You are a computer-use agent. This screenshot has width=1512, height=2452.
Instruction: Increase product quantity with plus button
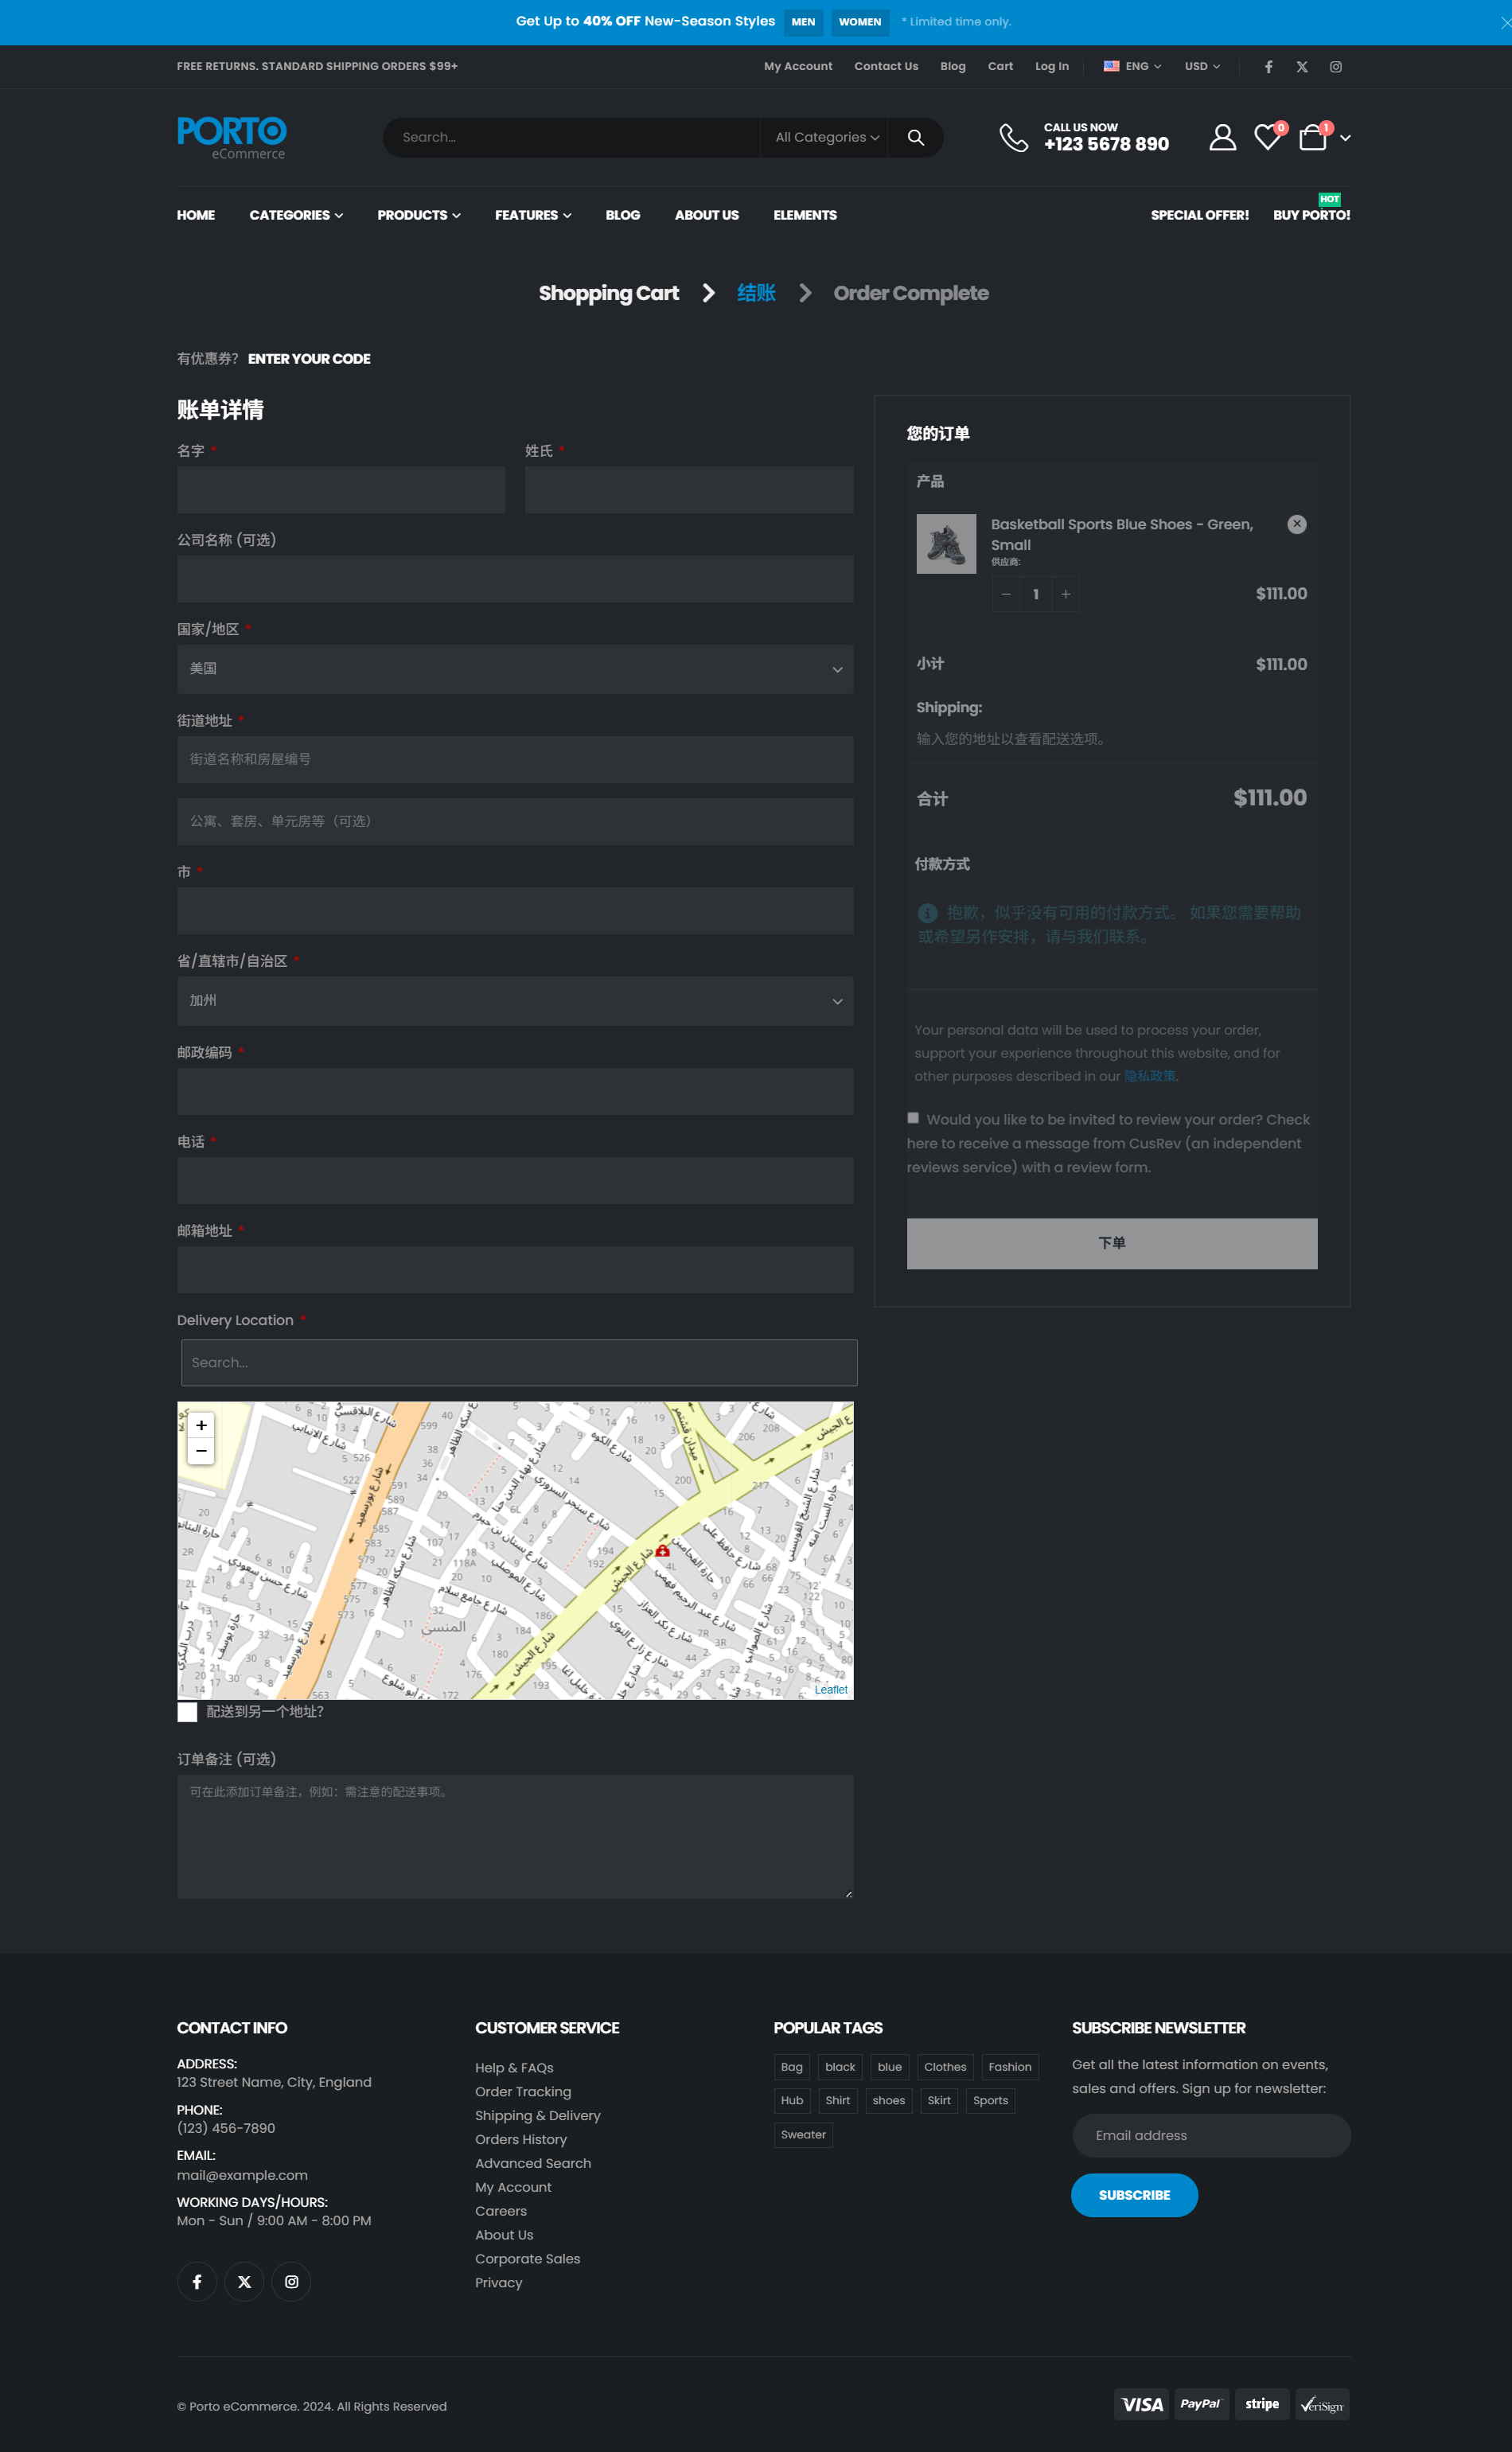pyautogui.click(x=1065, y=594)
